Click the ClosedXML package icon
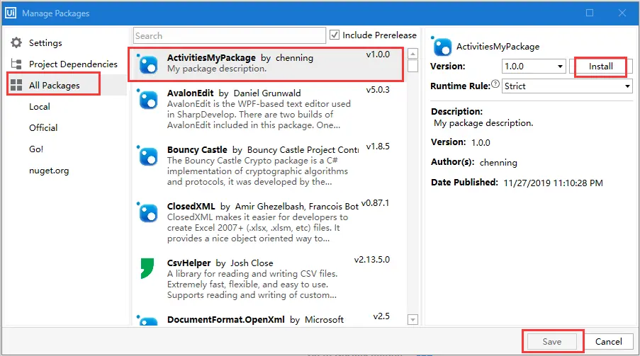 pyautogui.click(x=147, y=212)
